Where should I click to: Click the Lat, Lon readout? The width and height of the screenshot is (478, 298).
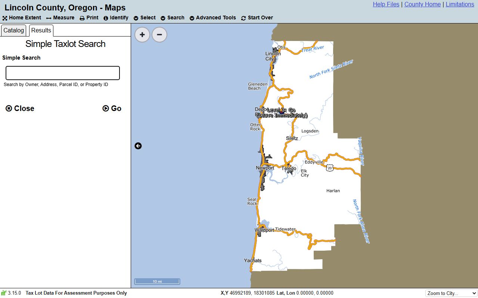point(305,293)
